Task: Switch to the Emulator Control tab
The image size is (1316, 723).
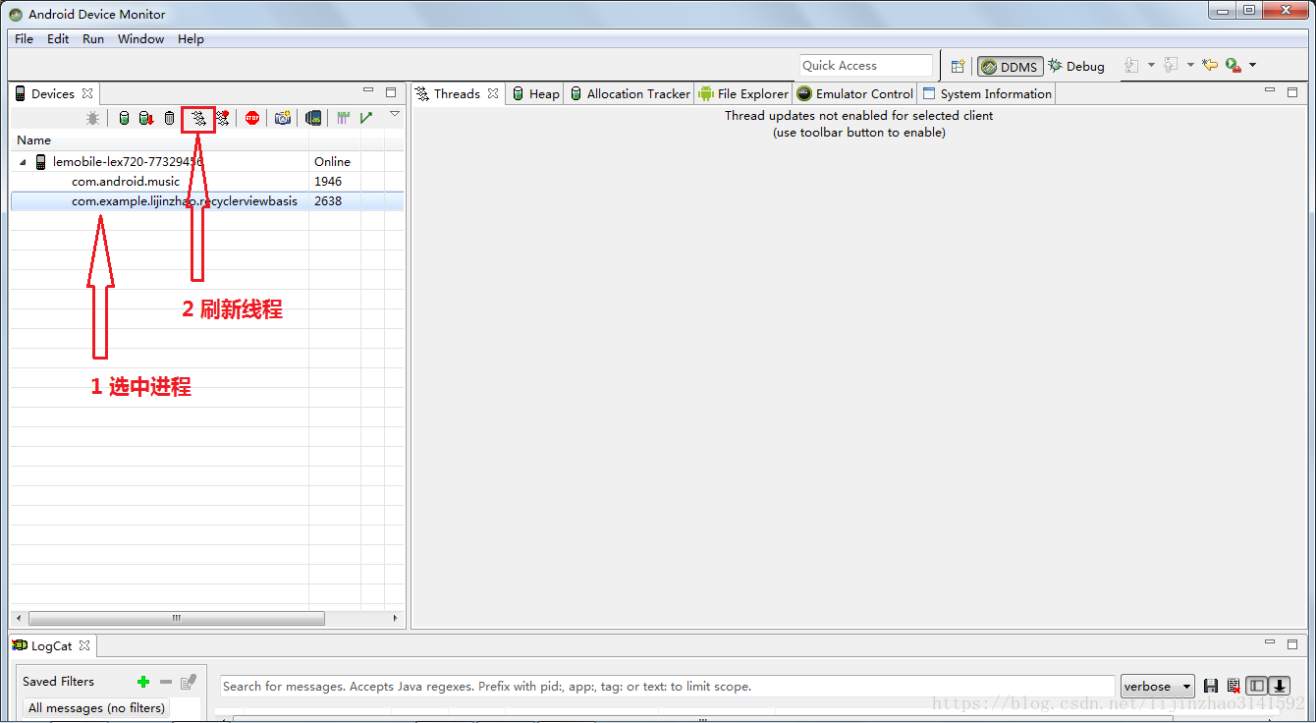Action: (855, 94)
